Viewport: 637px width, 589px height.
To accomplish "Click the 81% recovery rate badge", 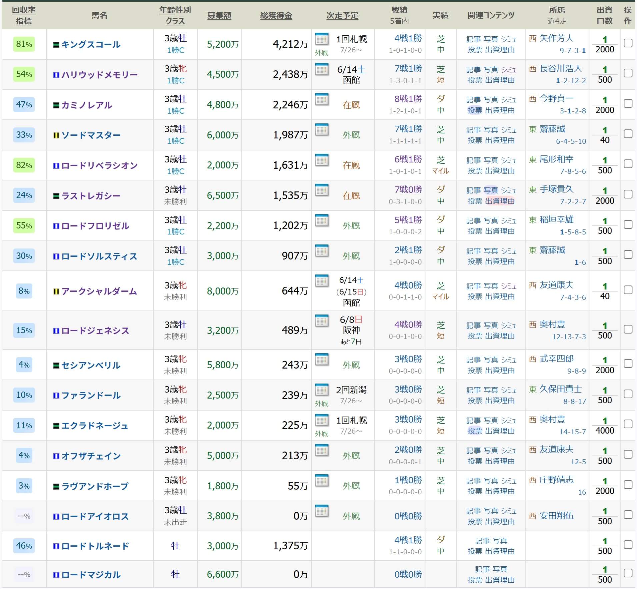I will coord(24,44).
